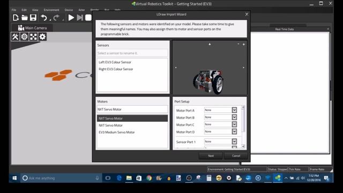Launch Google Chrome from taskbar
Viewport: 343px width, 193px height.
point(149,178)
